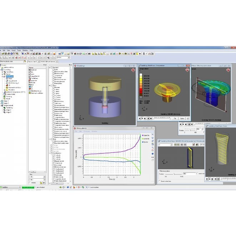Select Contact table in project tree
The image size is (236, 236).
11,94
